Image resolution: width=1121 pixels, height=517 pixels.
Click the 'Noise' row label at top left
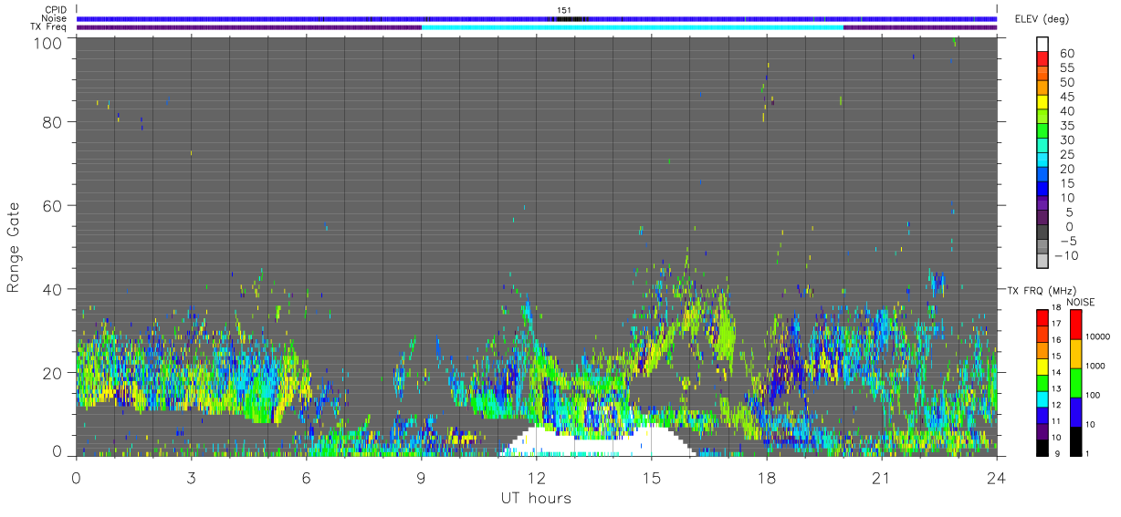coord(55,18)
